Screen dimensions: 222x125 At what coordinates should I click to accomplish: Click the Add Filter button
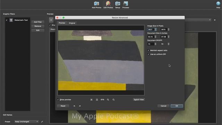(38, 22)
